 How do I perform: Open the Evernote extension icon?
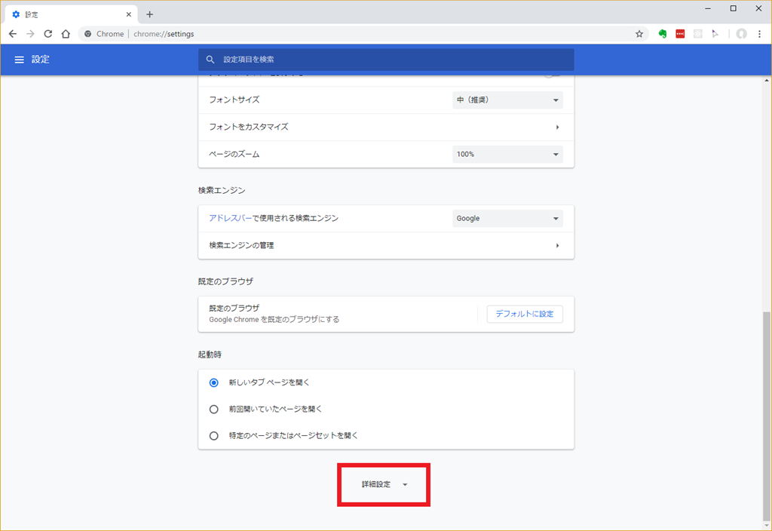tap(662, 34)
